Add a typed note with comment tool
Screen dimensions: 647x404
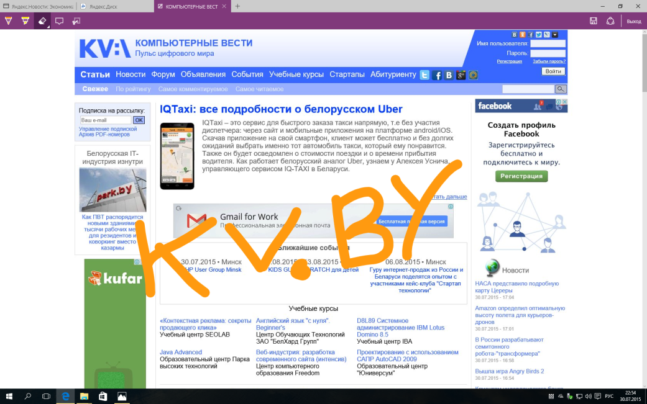(59, 20)
